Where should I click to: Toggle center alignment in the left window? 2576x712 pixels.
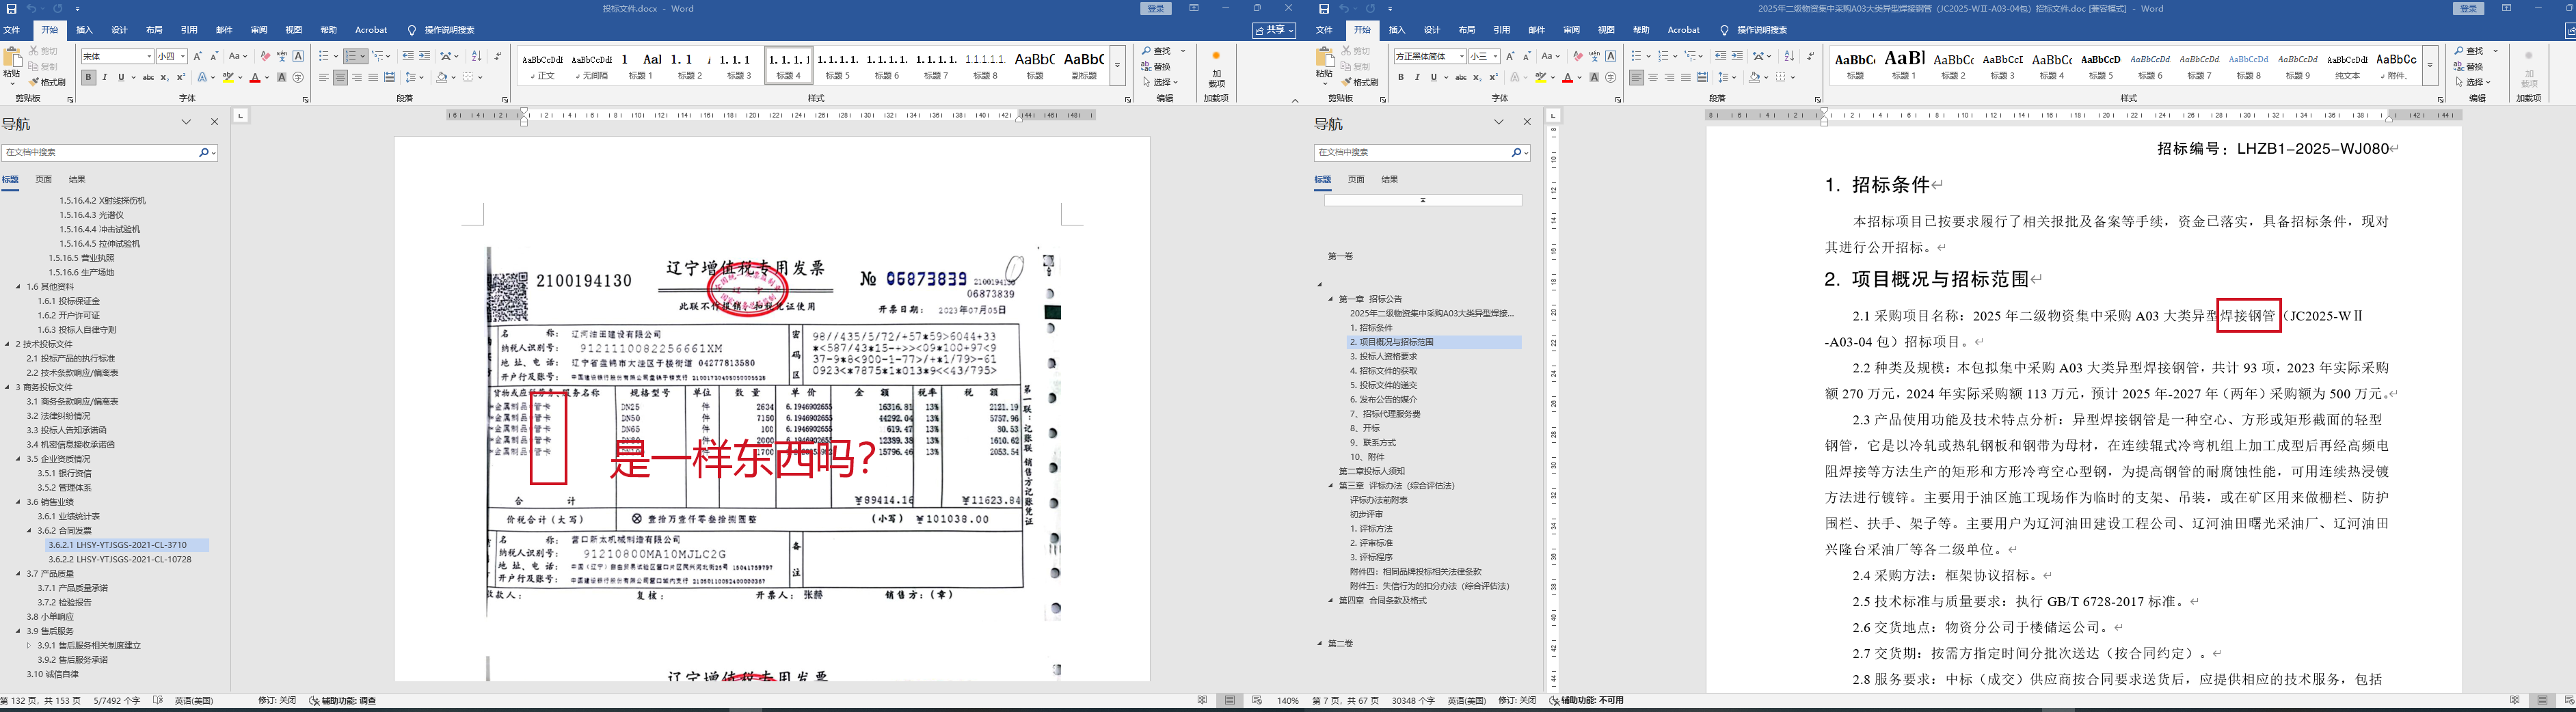point(340,78)
